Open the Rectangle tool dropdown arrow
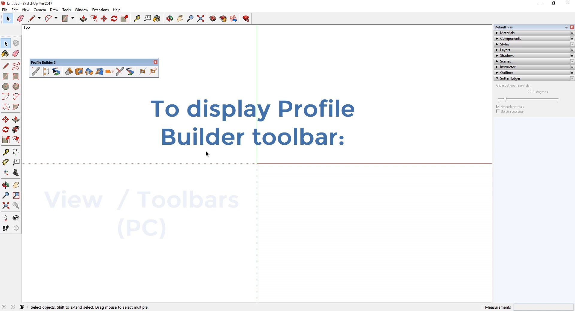 pos(72,18)
